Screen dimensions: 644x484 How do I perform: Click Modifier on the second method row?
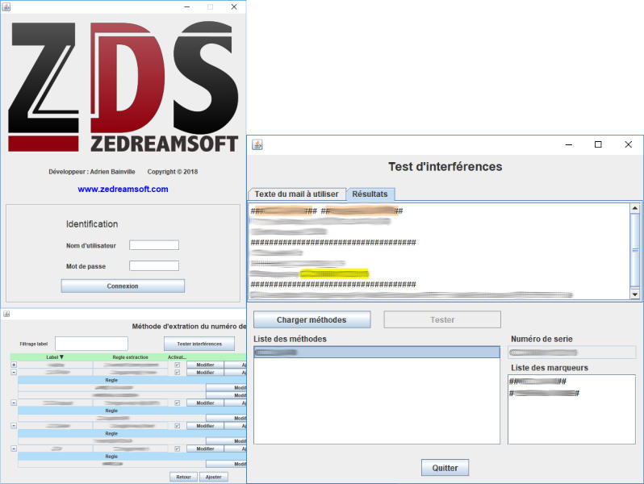(x=205, y=373)
